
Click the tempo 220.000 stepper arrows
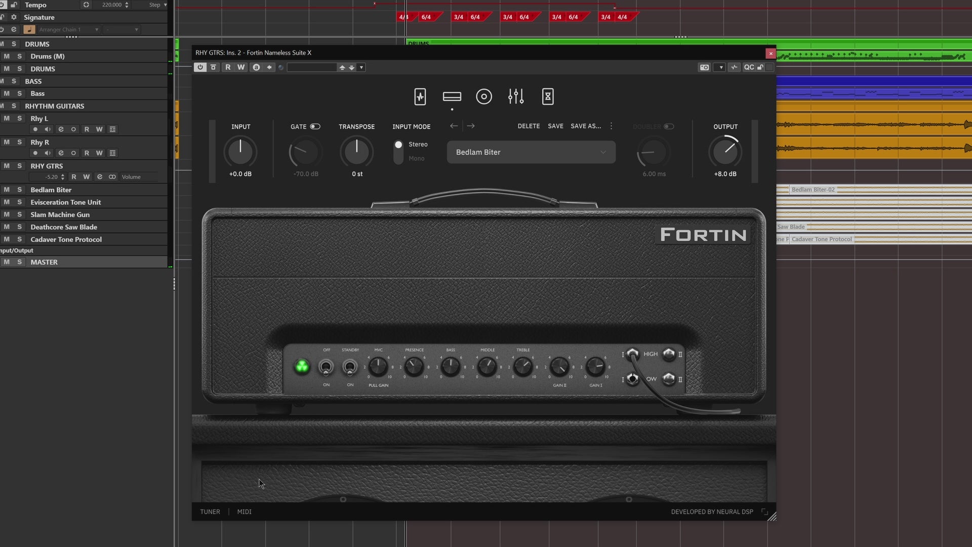point(127,5)
